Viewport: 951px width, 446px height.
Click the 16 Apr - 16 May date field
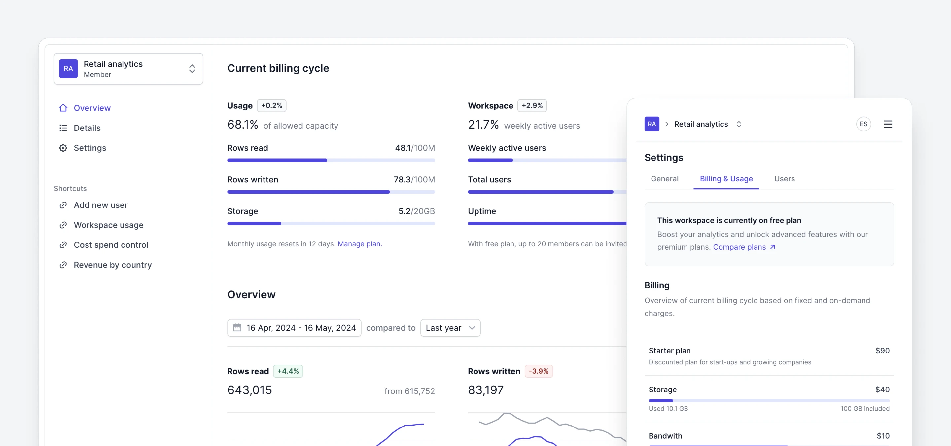point(300,327)
